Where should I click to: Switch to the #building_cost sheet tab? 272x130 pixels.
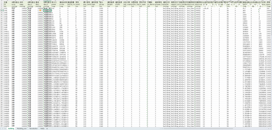(22, 128)
